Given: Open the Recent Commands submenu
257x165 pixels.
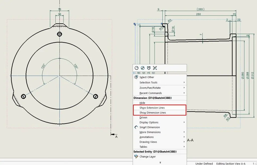Looking at the screenshot, I should (160, 93).
